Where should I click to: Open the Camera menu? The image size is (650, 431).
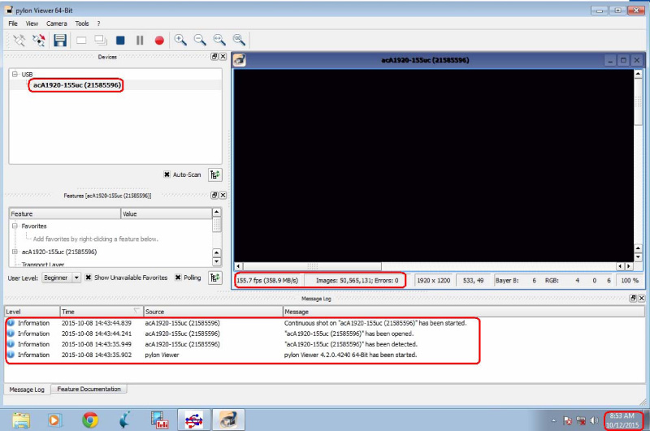[x=57, y=24]
